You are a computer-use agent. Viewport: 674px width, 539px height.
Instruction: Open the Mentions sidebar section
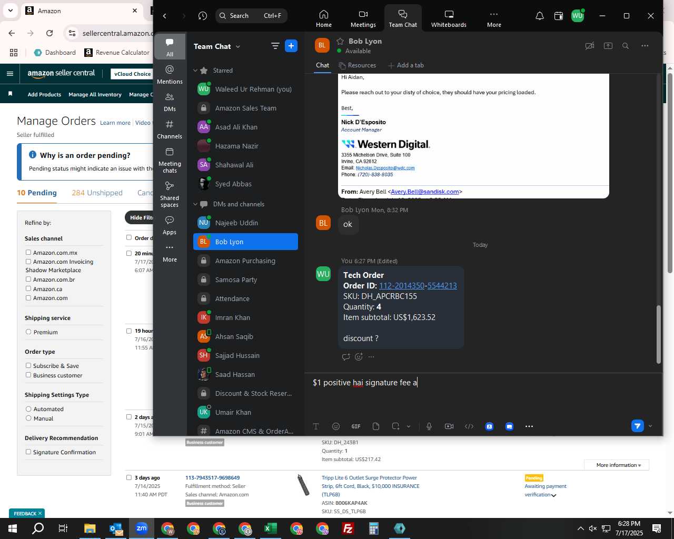point(170,75)
